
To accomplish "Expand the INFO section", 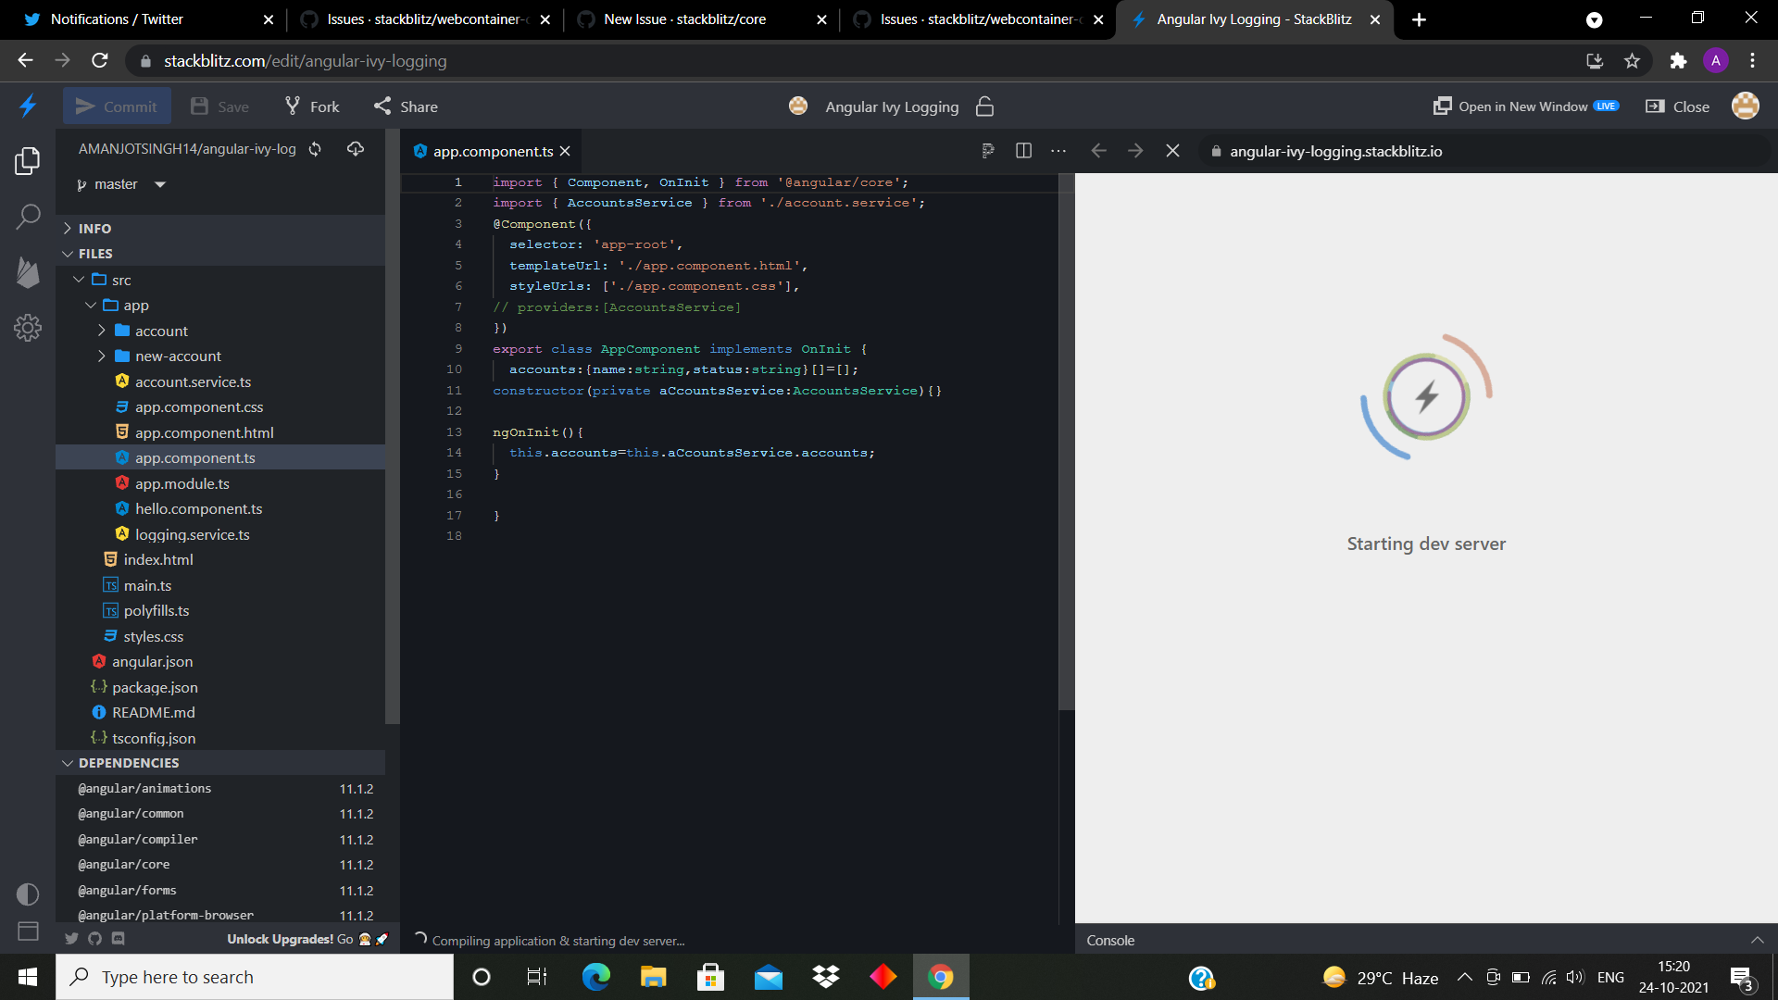I will click(93, 228).
